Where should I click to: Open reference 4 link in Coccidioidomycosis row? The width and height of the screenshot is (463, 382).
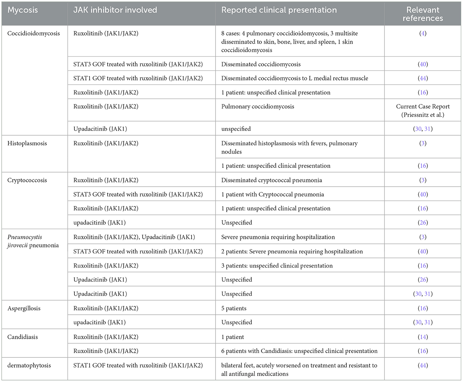tap(423, 33)
